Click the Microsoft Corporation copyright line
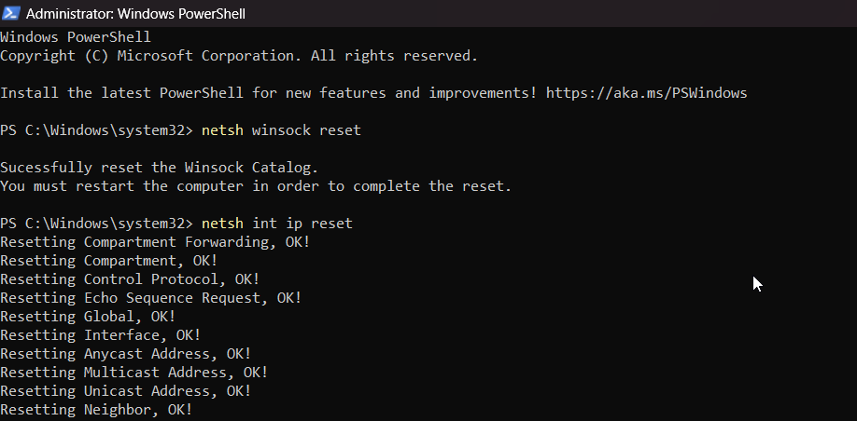This screenshot has width=857, height=421. pos(238,56)
